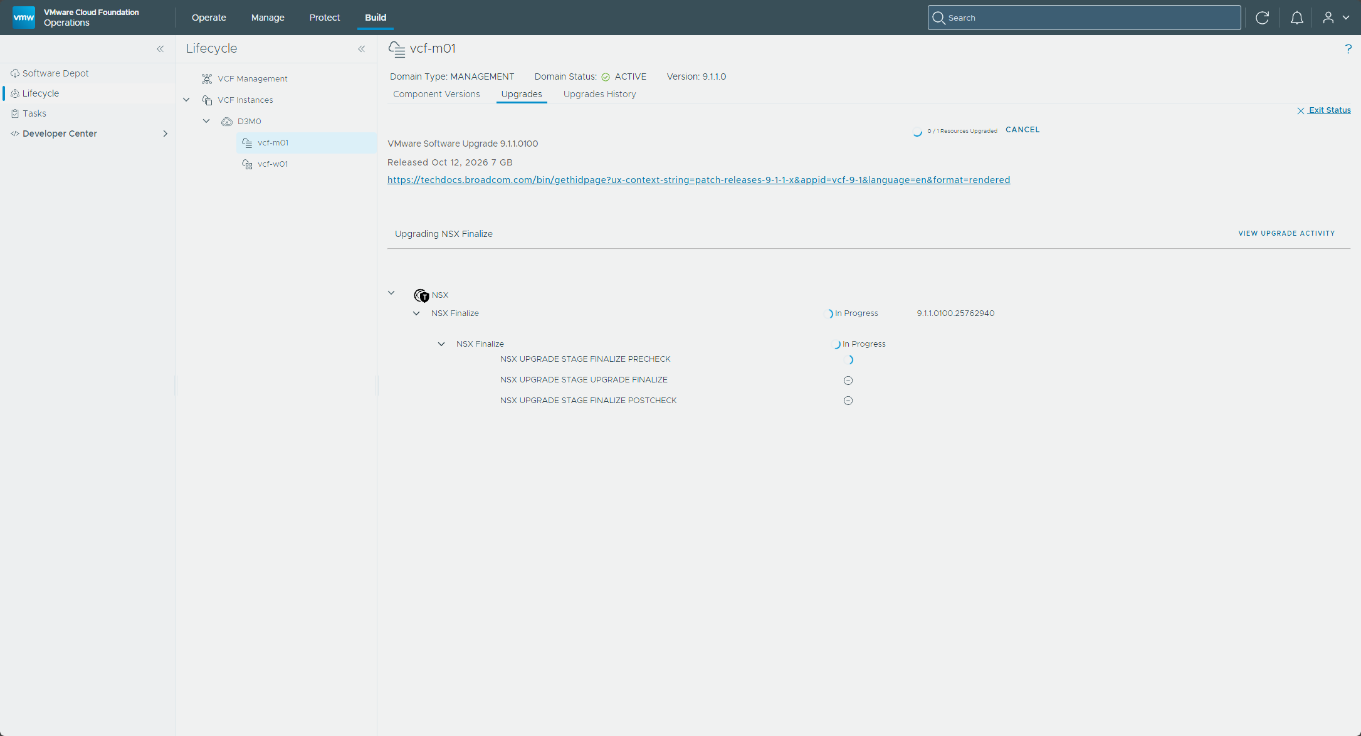The height and width of the screenshot is (736, 1361).
Task: Click the search magnifier icon
Action: click(938, 18)
